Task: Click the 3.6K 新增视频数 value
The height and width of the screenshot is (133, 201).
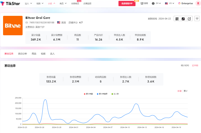Action: pyautogui.click(x=151, y=81)
